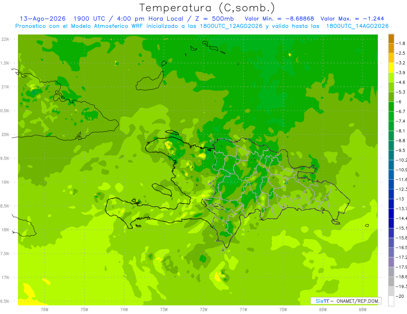Click the '4:00 pm Hora Local' text
Viewport: 407px width, 314px height.
point(150,19)
